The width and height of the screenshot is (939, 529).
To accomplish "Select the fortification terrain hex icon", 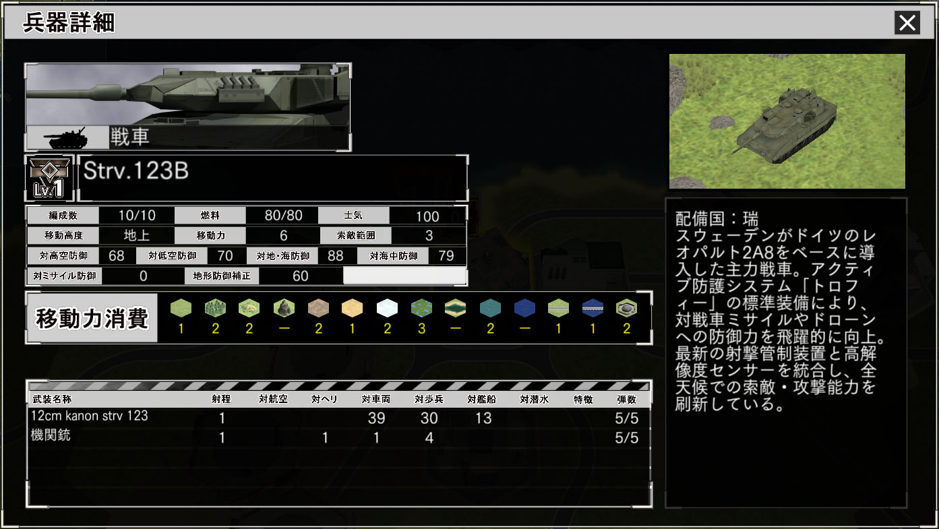I will pyautogui.click(x=627, y=308).
